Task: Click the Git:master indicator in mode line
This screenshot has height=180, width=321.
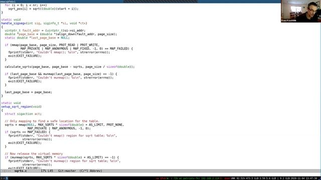Action: (x=67, y=171)
